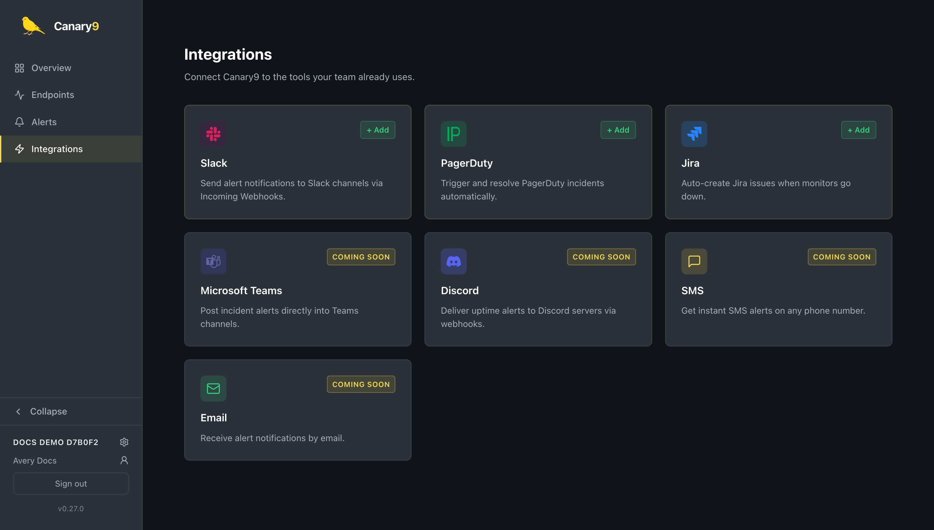
Task: Click 'Deliver uptime alerts to Discord' text
Action: 528,317
